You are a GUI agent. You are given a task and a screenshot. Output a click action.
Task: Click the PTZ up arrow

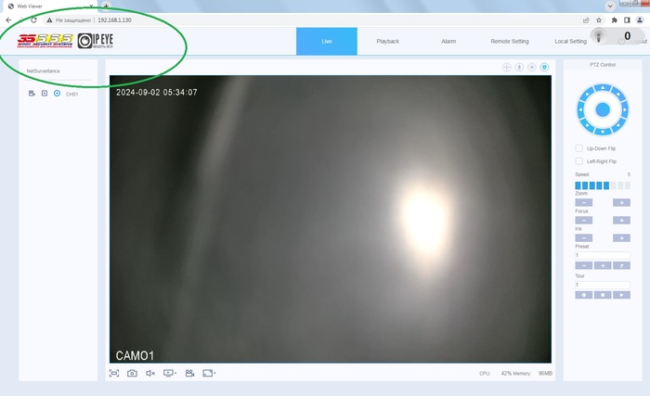602,89
